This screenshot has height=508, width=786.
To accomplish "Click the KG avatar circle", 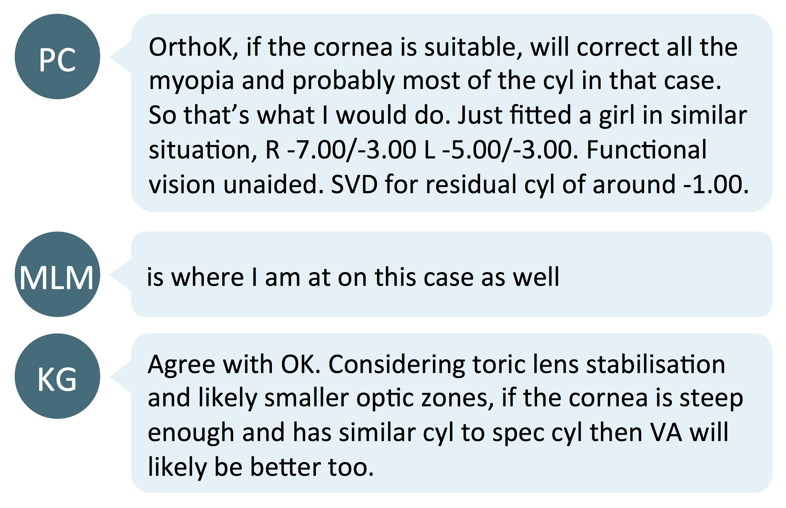I will pos(57,376).
